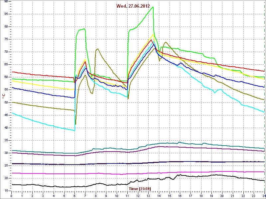Click hour 0 on the time axis
This screenshot has height=199, width=266.
(x=11, y=195)
